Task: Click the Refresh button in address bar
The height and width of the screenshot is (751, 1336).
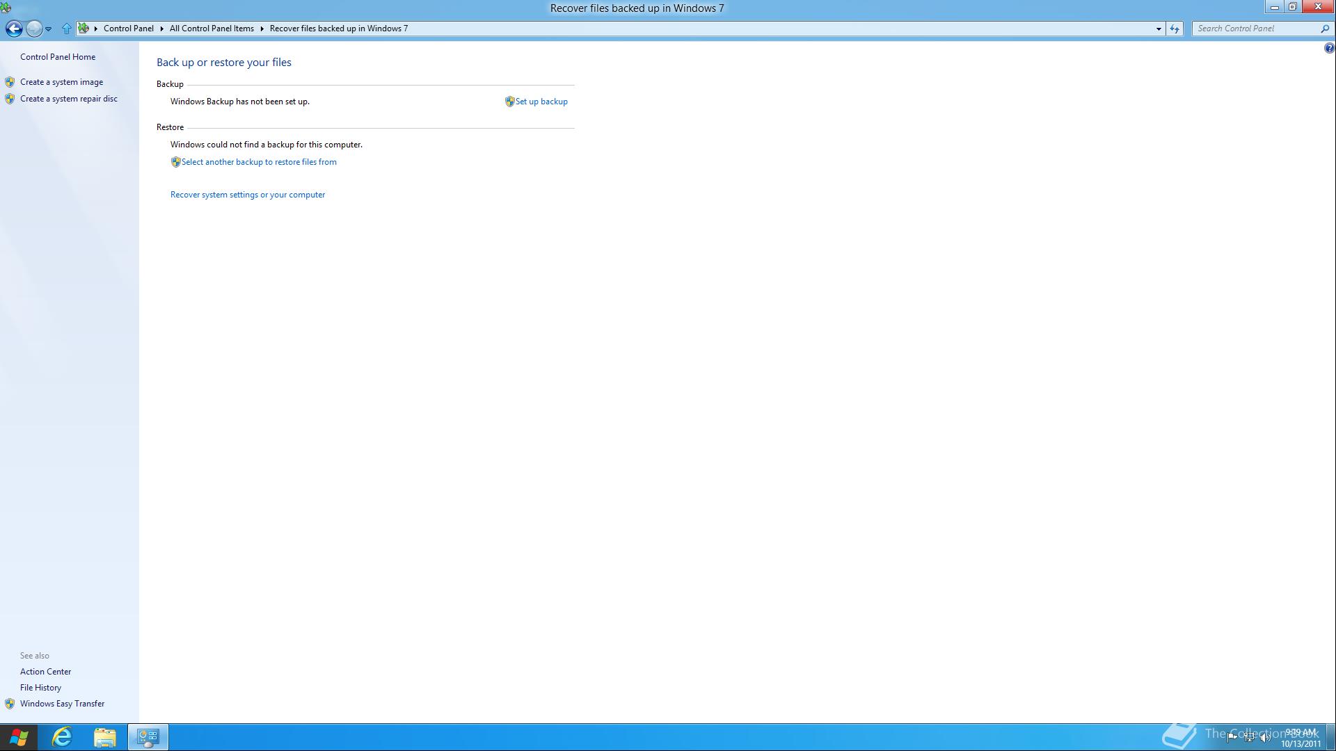Action: coord(1175,29)
